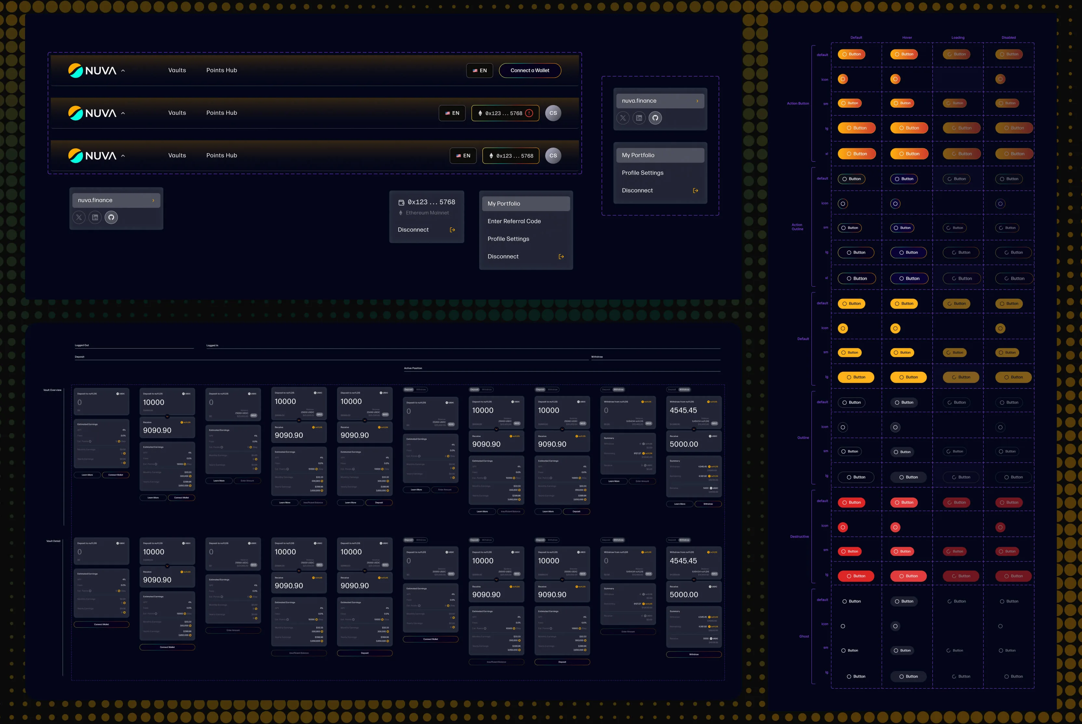Screen dimensions: 1082x724
Task: Click Disconnect under Ethereum Mainnet wallet dropdown
Action: pos(413,230)
